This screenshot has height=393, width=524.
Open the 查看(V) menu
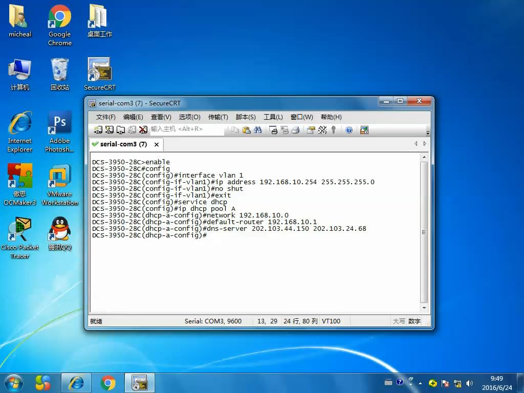[x=161, y=117]
